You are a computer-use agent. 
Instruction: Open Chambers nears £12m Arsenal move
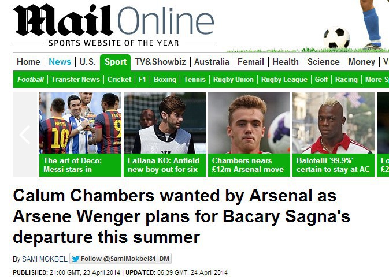(x=249, y=134)
